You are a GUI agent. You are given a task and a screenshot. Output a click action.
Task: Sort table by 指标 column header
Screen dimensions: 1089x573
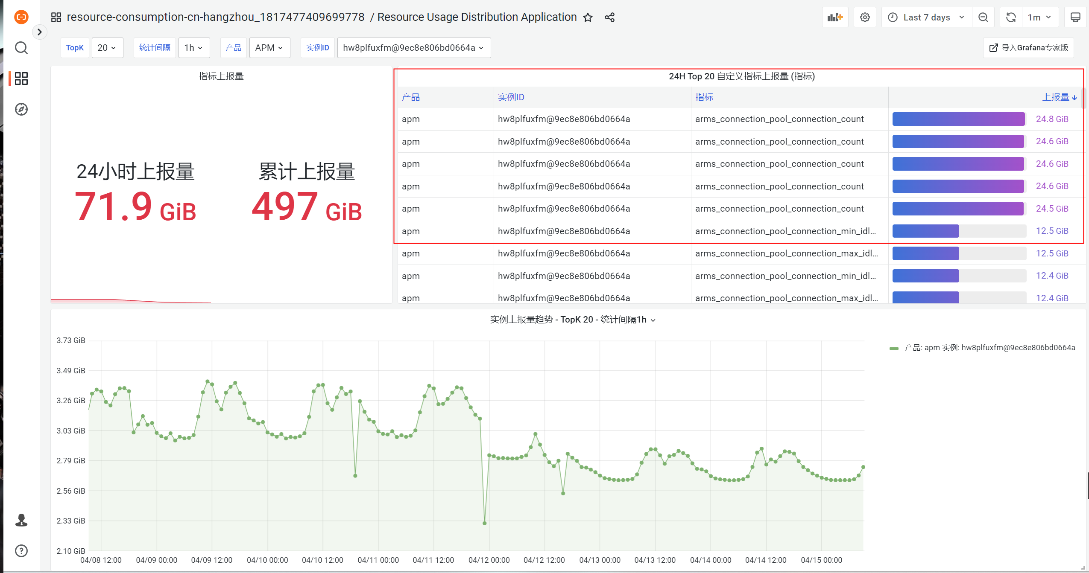point(704,97)
